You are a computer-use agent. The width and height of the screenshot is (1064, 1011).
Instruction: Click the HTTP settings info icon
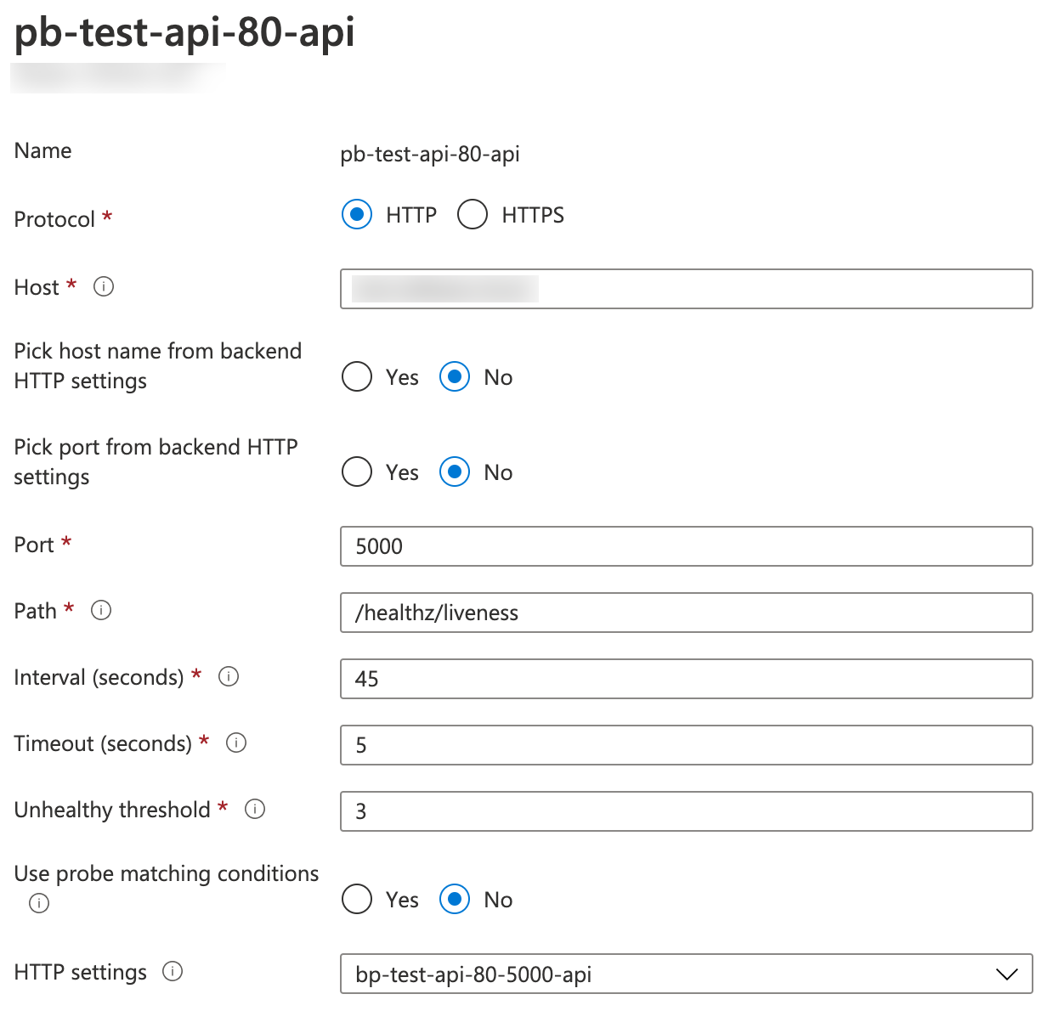(x=173, y=971)
